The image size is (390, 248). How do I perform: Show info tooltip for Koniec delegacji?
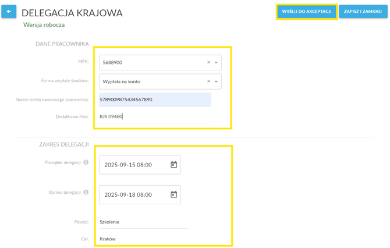pos(86,192)
